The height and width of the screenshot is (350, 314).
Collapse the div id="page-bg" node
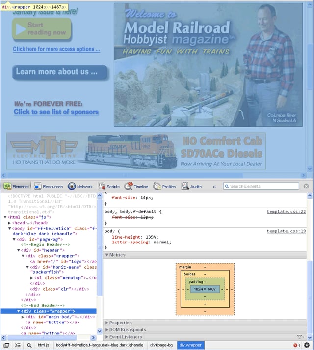tap(14, 239)
